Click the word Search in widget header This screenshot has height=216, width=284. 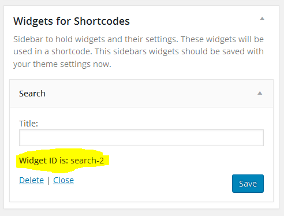32,94
